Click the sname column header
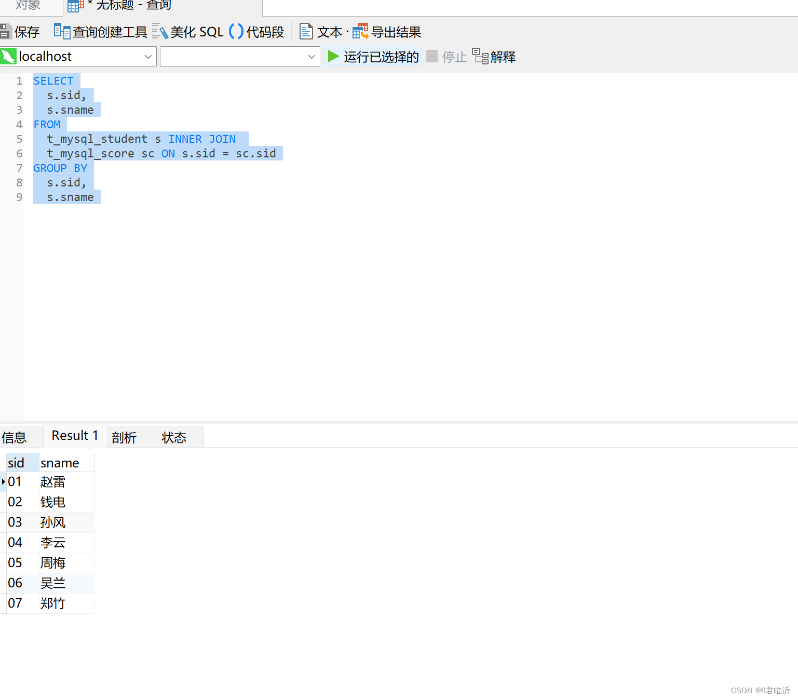Screen dimensions: 798x699 [x=66, y=463]
